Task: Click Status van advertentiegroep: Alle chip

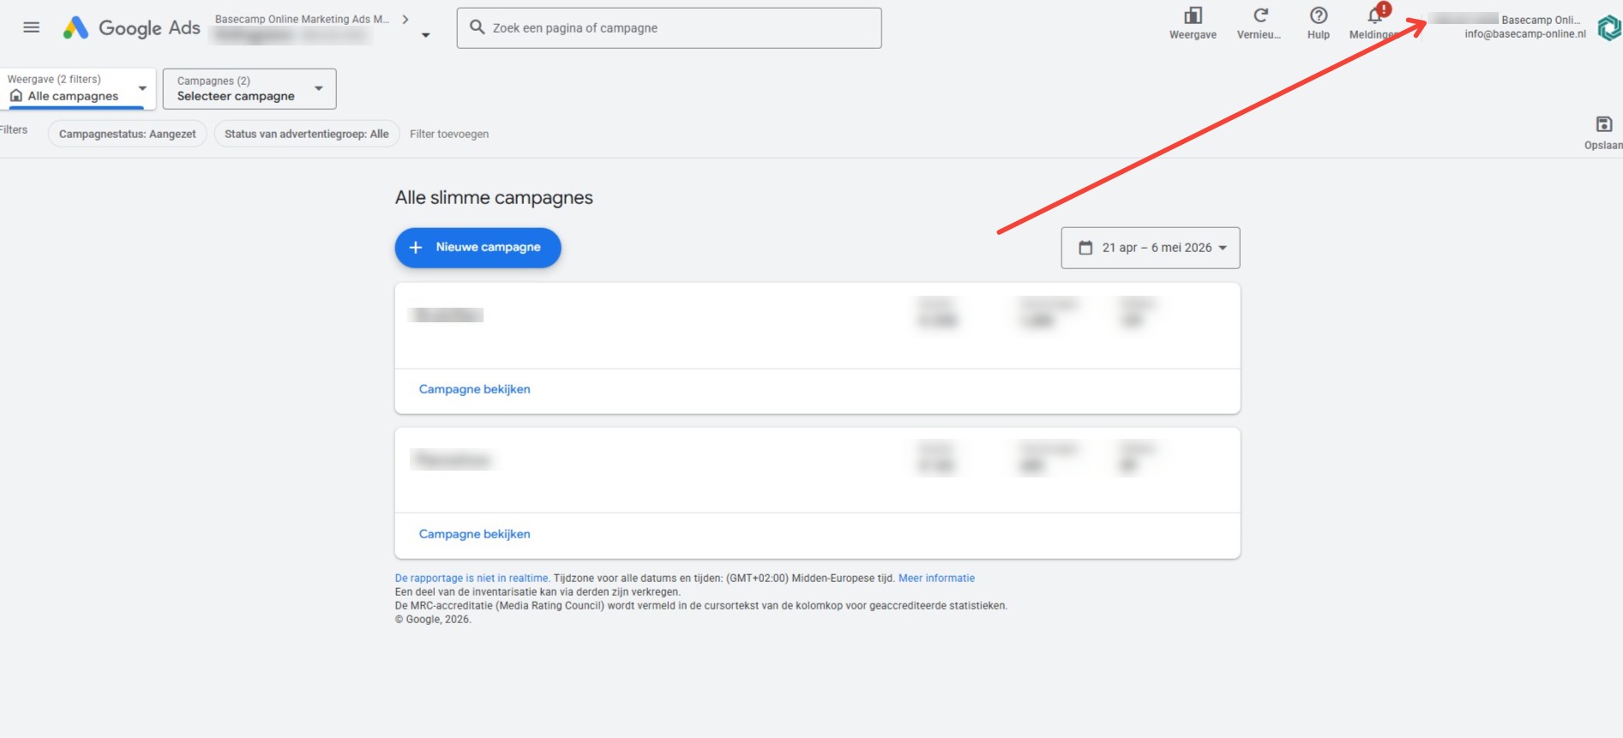Action: point(307,134)
